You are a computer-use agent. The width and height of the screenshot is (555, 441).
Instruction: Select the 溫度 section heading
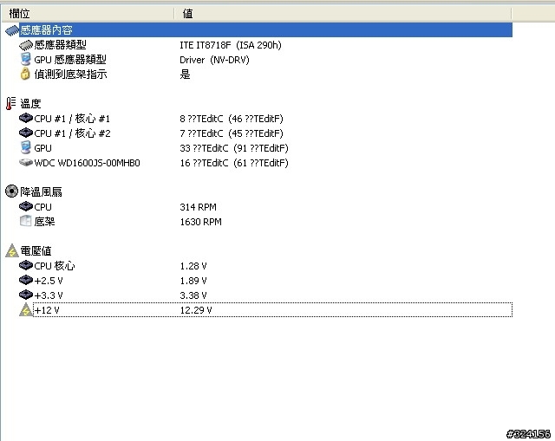30,104
